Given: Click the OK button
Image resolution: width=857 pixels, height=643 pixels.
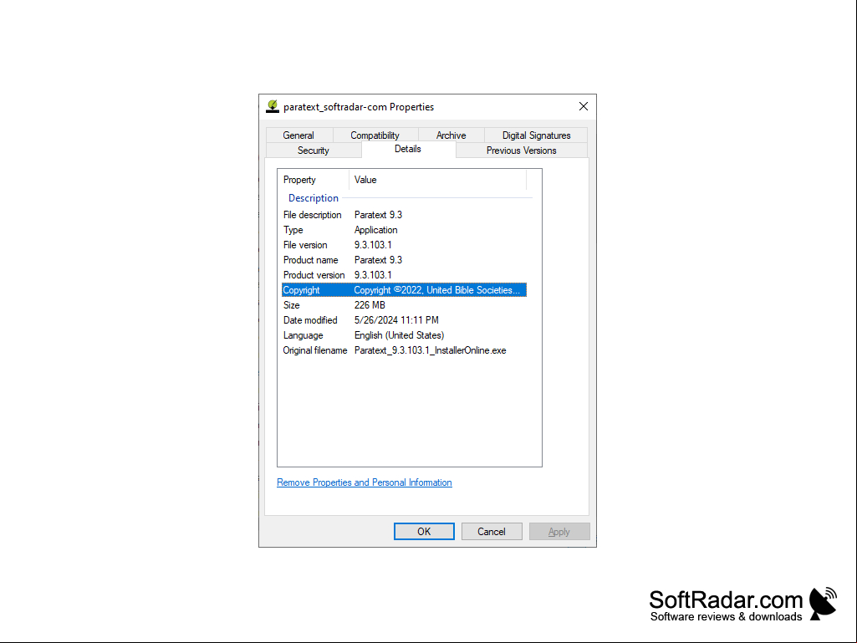Looking at the screenshot, I should click(x=424, y=532).
